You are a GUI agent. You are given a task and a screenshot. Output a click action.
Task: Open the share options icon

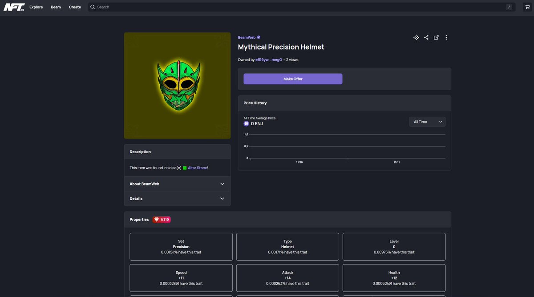(x=426, y=37)
